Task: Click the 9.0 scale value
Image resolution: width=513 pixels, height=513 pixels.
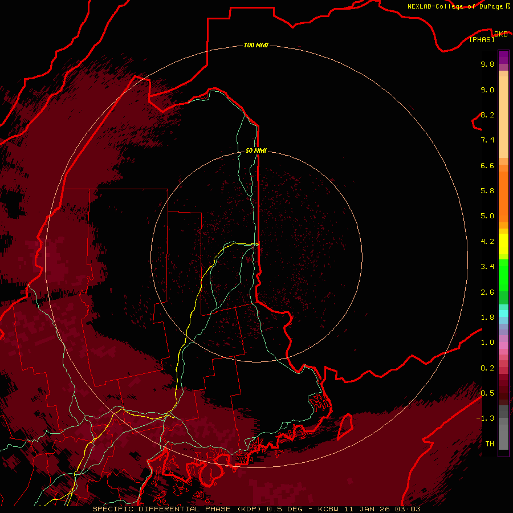Action: pyautogui.click(x=487, y=89)
